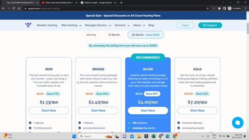The height and width of the screenshot is (140, 249).
Task: Switch to how to buy web hosting tab
Action: tap(59, 3)
